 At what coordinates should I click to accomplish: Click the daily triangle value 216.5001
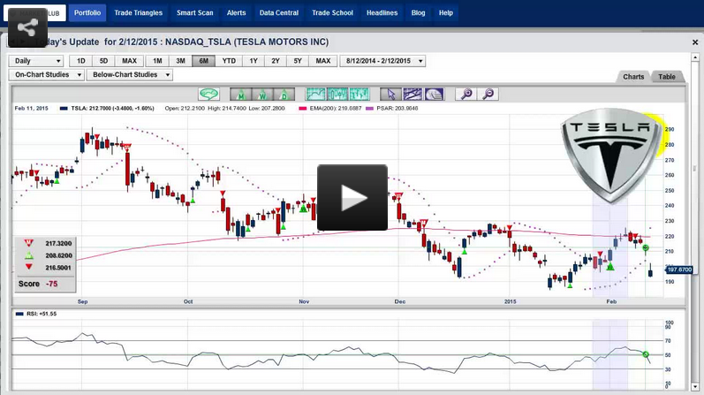point(58,268)
